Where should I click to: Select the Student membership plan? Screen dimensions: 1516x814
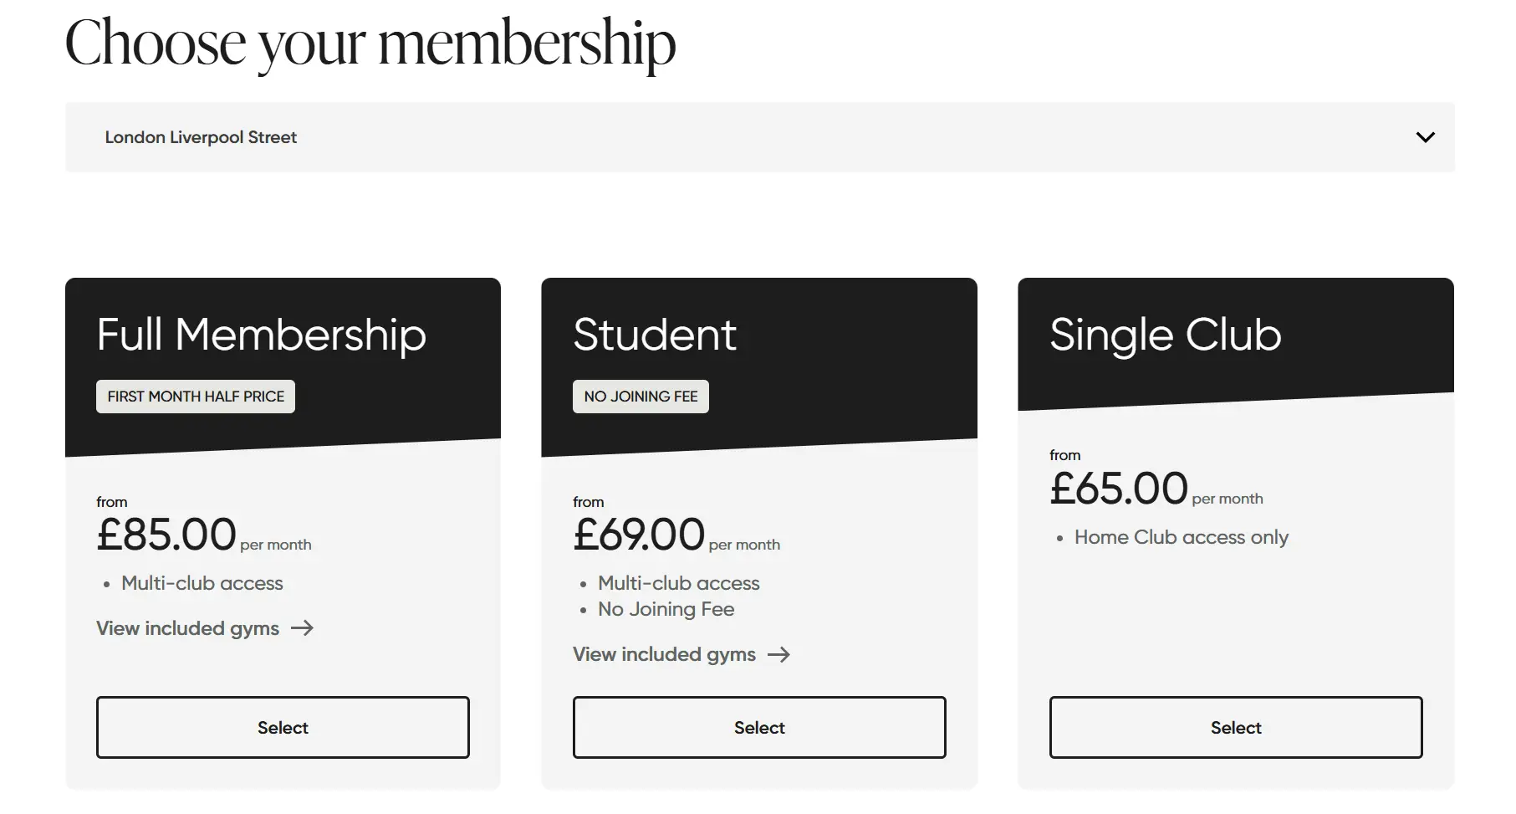pyautogui.click(x=759, y=728)
